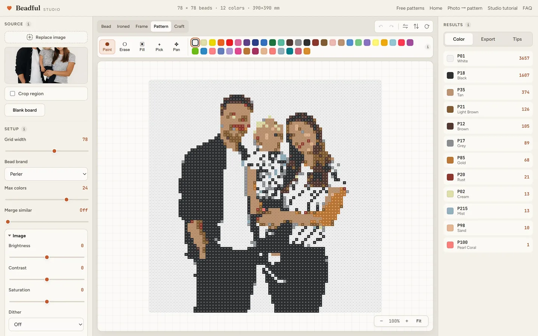Click the Grid width slider handle

54,151
